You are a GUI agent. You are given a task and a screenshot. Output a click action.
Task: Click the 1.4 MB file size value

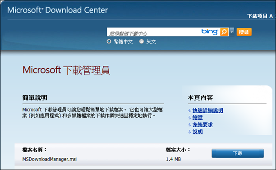coord(173,159)
